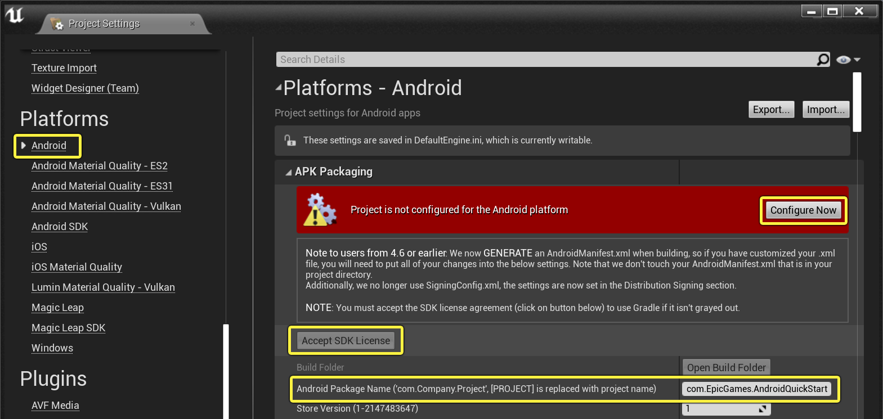Click Accept SDK License button
The image size is (883, 419).
tap(346, 341)
